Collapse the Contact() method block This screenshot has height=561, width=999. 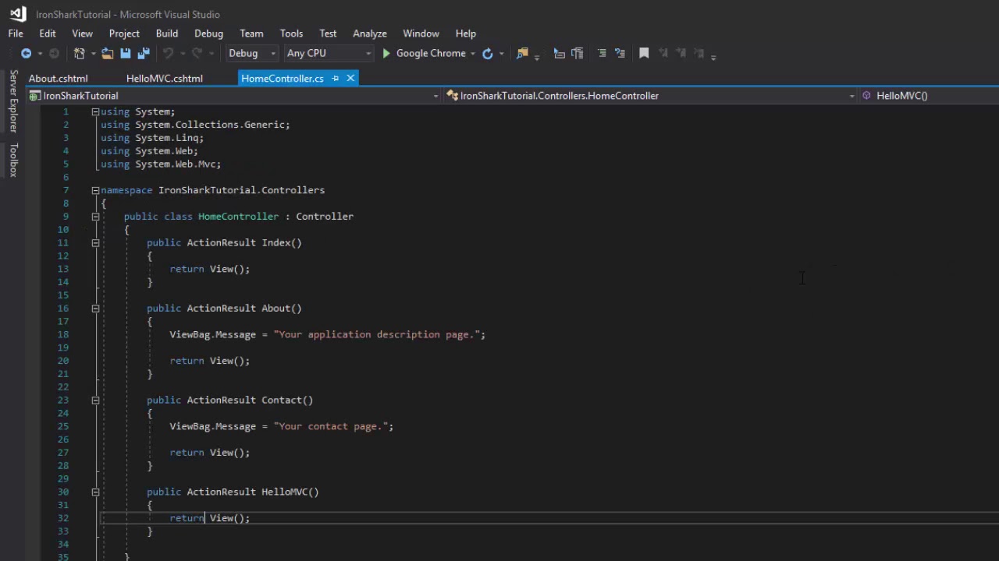tap(95, 400)
